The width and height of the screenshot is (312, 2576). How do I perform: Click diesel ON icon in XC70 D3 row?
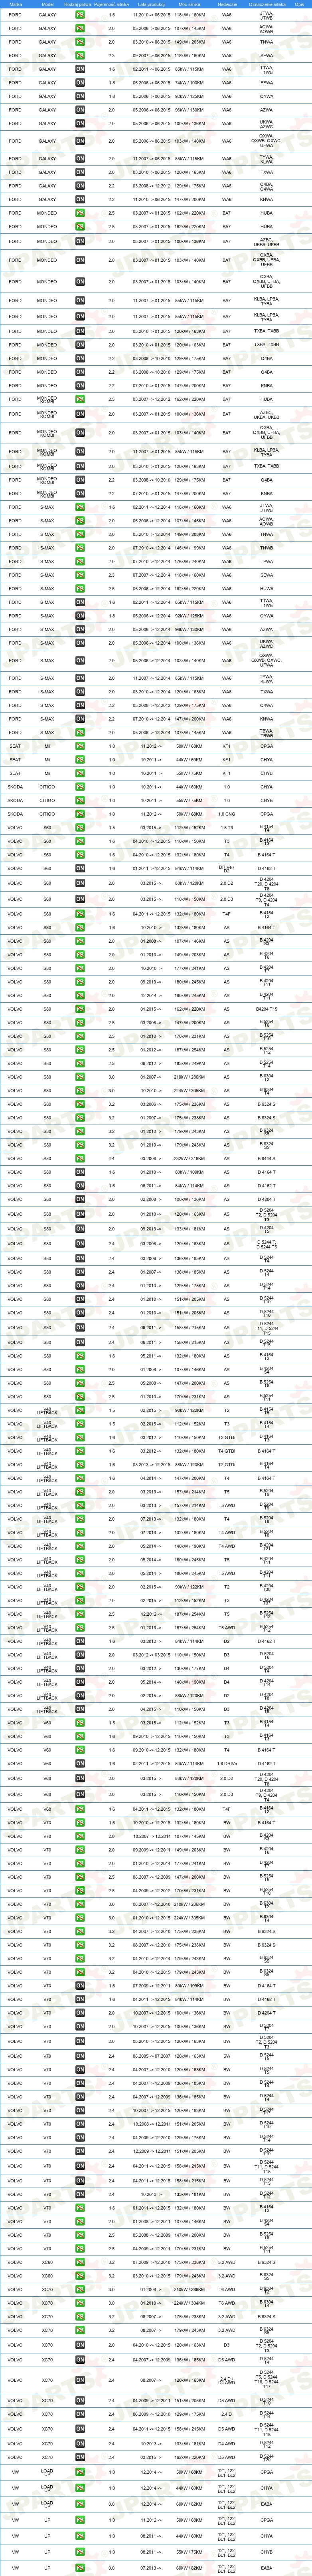(81, 2345)
